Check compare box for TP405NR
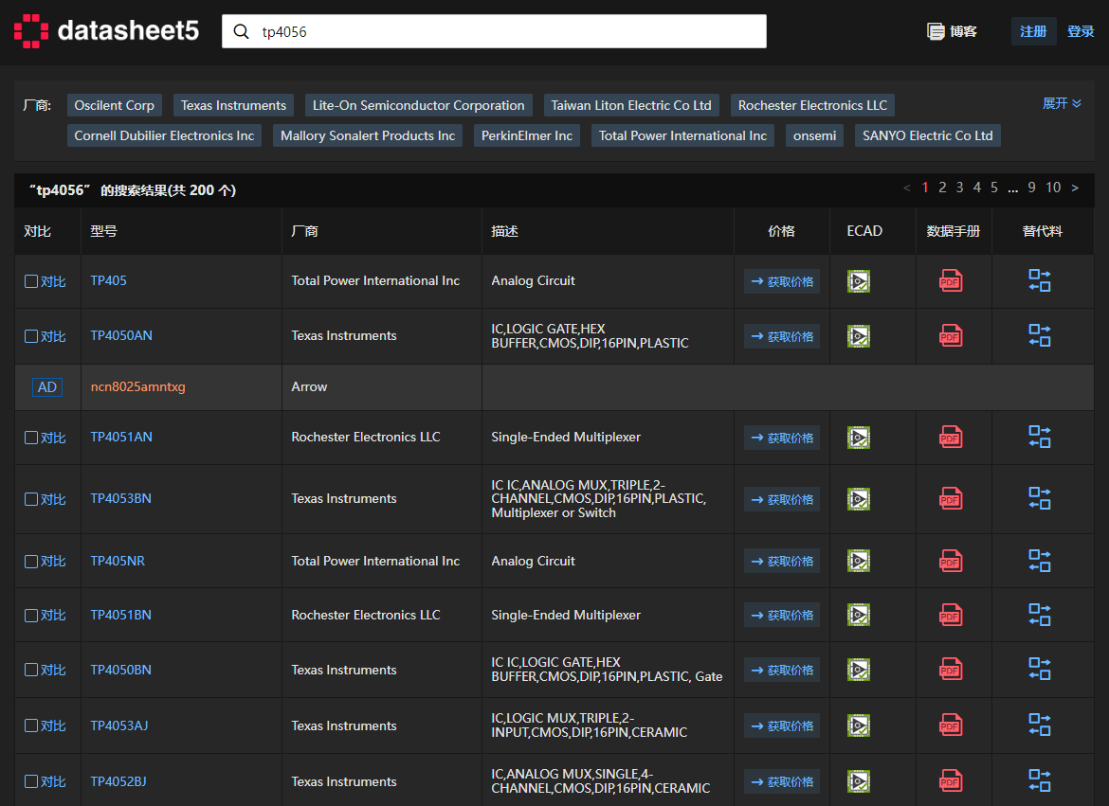The width and height of the screenshot is (1109, 806). point(31,562)
